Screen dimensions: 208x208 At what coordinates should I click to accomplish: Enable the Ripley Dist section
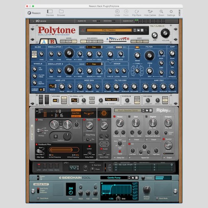click(129, 116)
